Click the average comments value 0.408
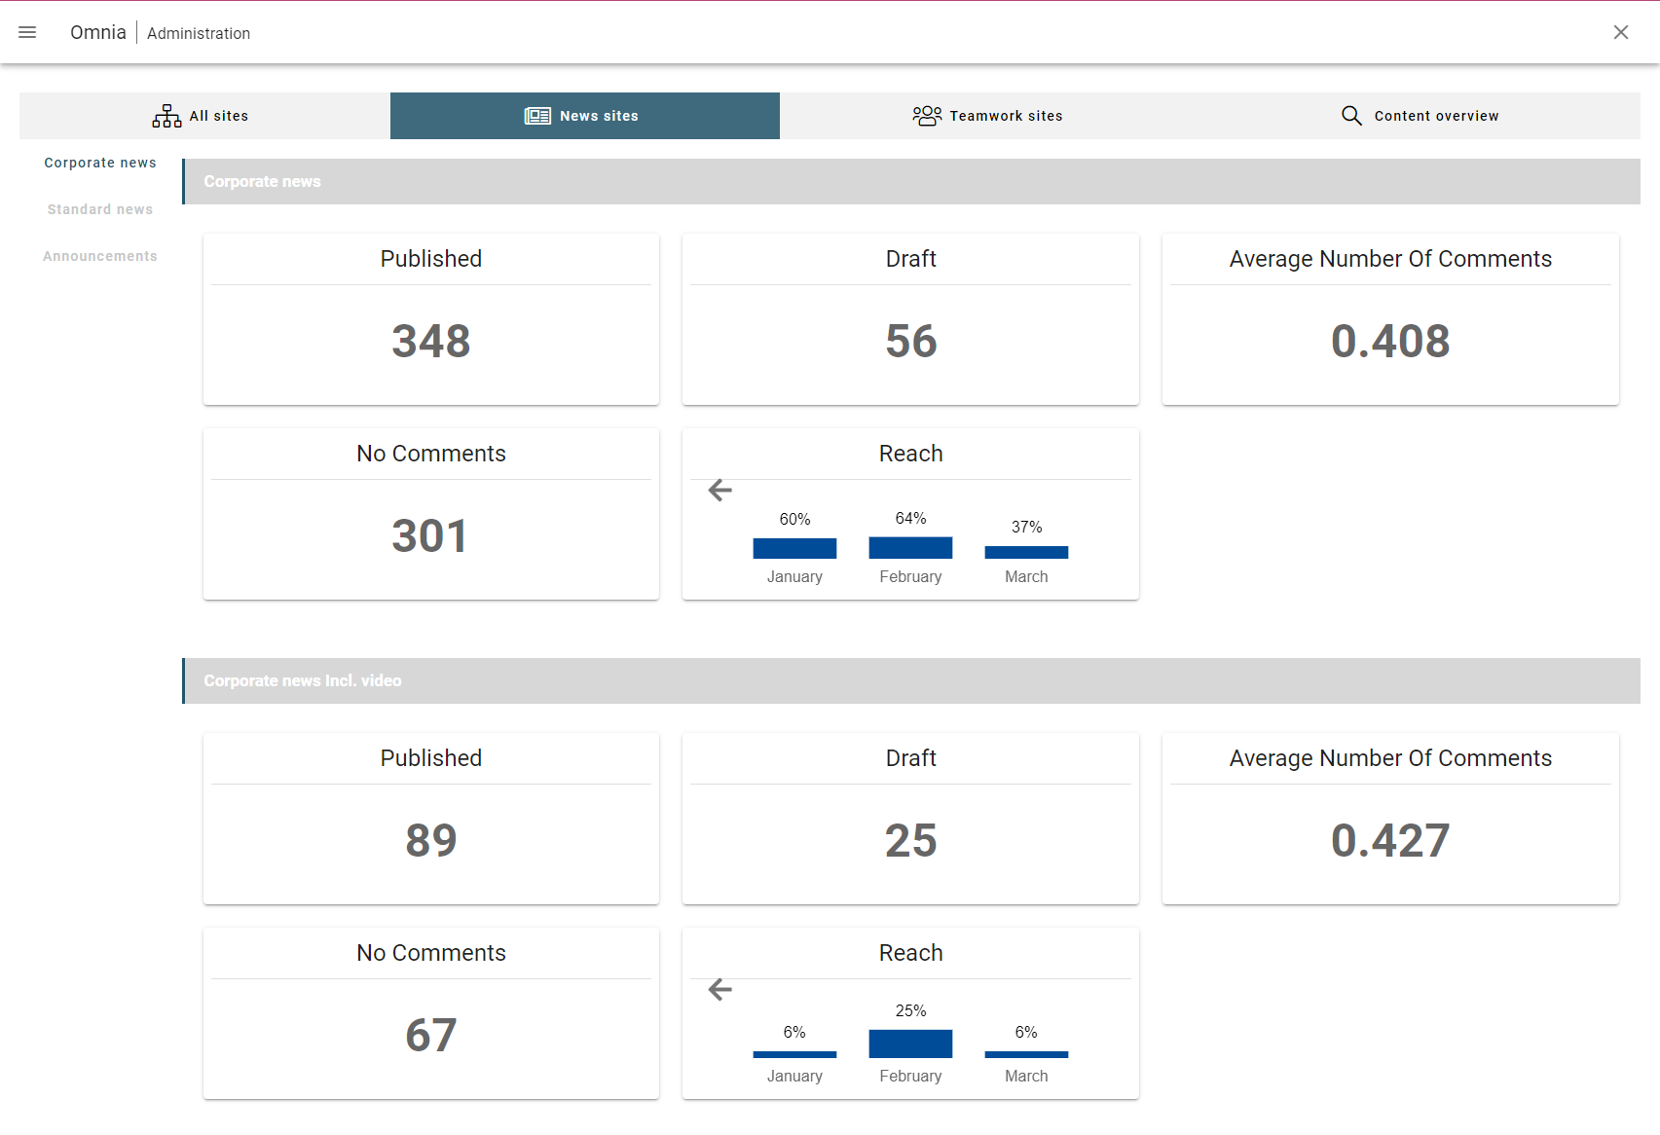1660x1135 pixels. coord(1390,342)
